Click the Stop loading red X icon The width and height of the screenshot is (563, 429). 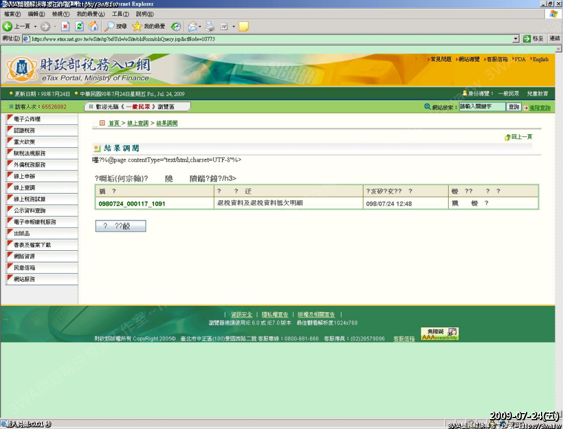(x=65, y=26)
